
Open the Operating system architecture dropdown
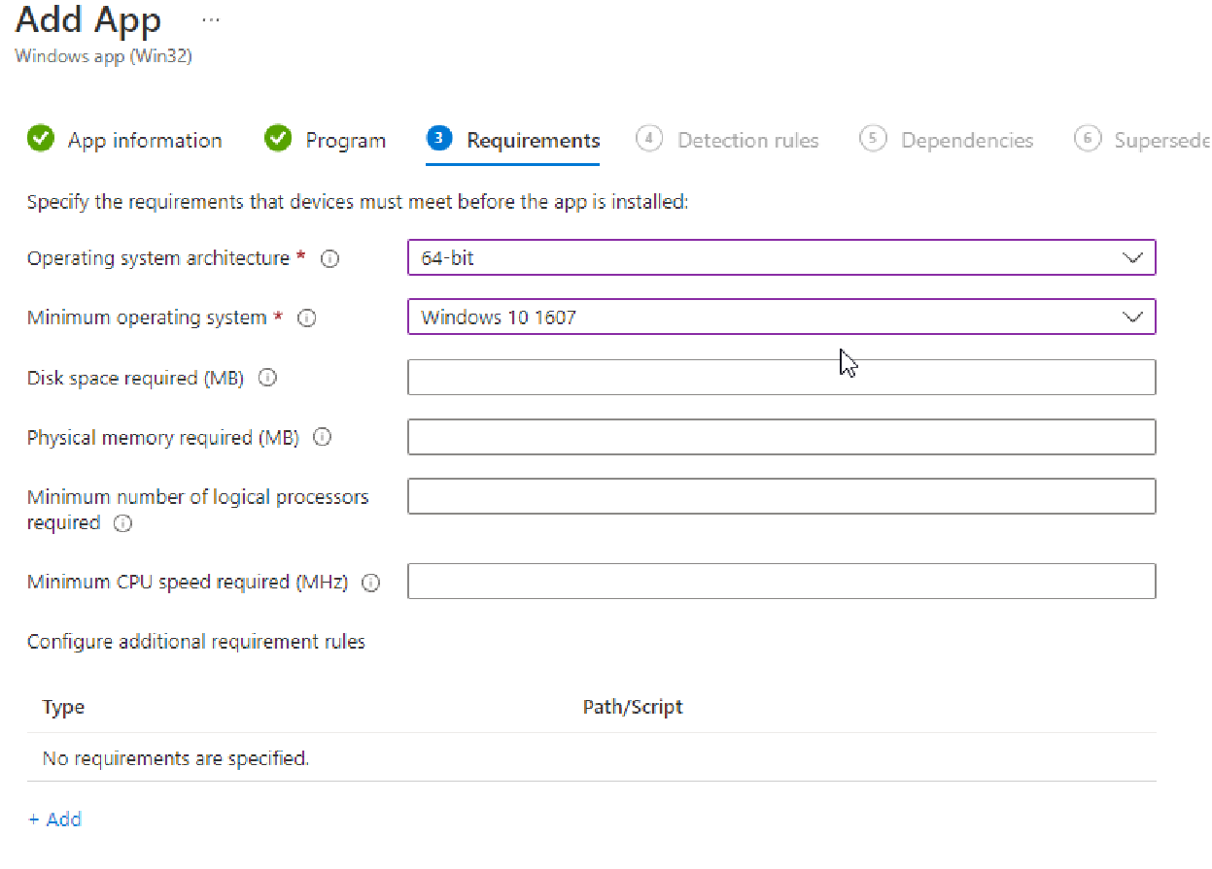click(x=1132, y=257)
